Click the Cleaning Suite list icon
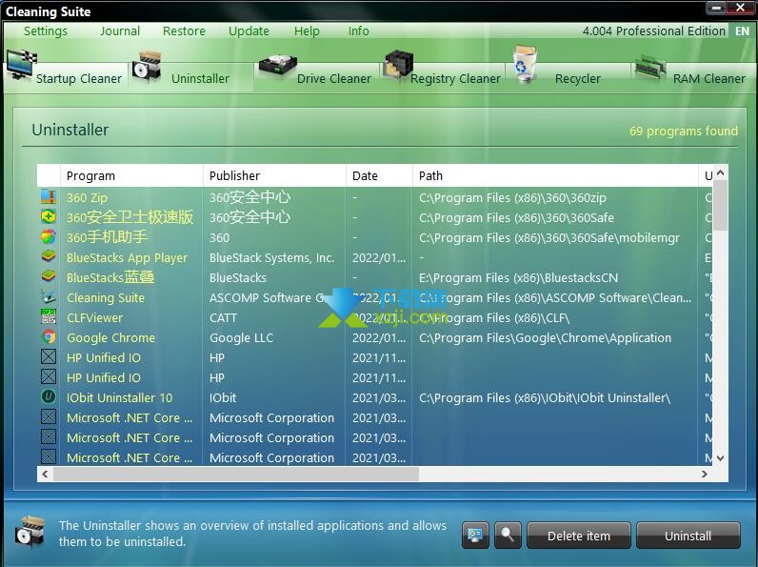 [x=49, y=297]
